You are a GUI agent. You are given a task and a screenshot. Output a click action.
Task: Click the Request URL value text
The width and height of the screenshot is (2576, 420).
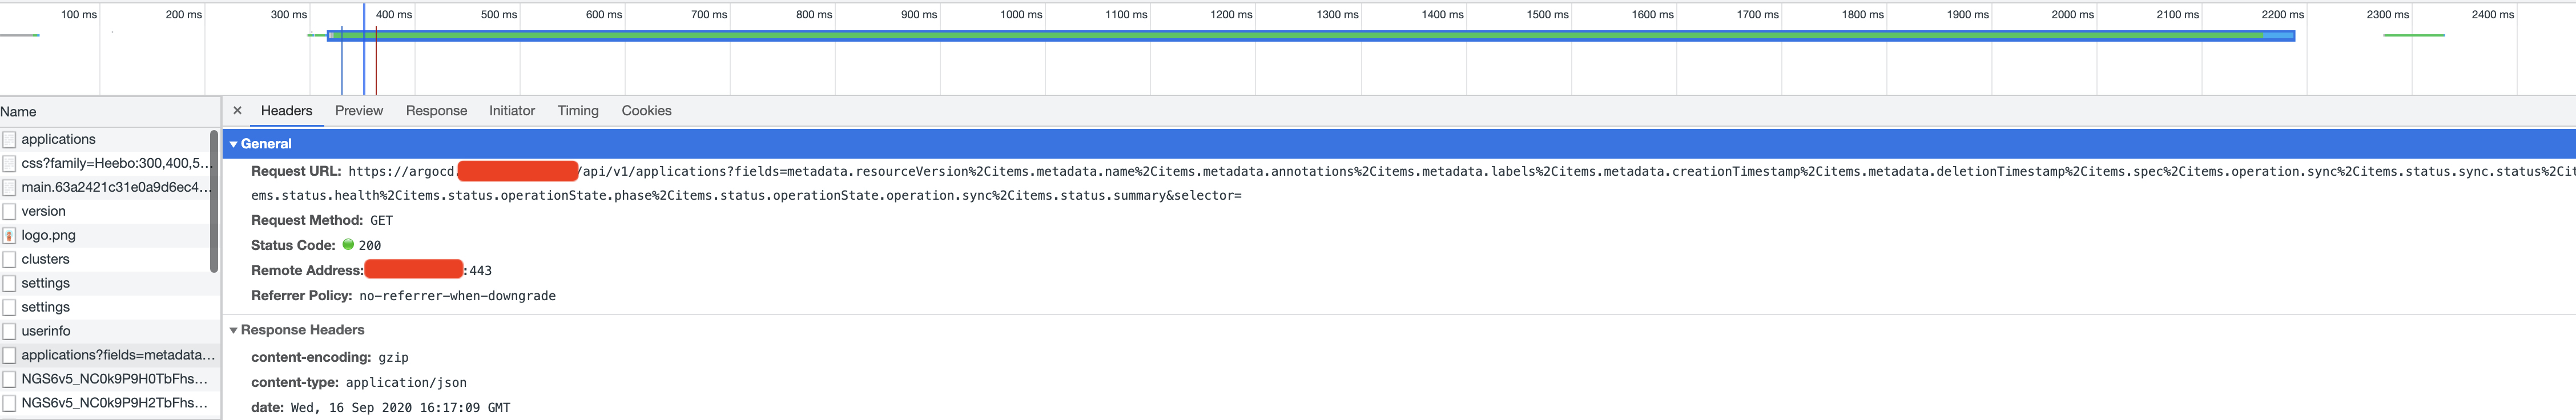[1412, 183]
